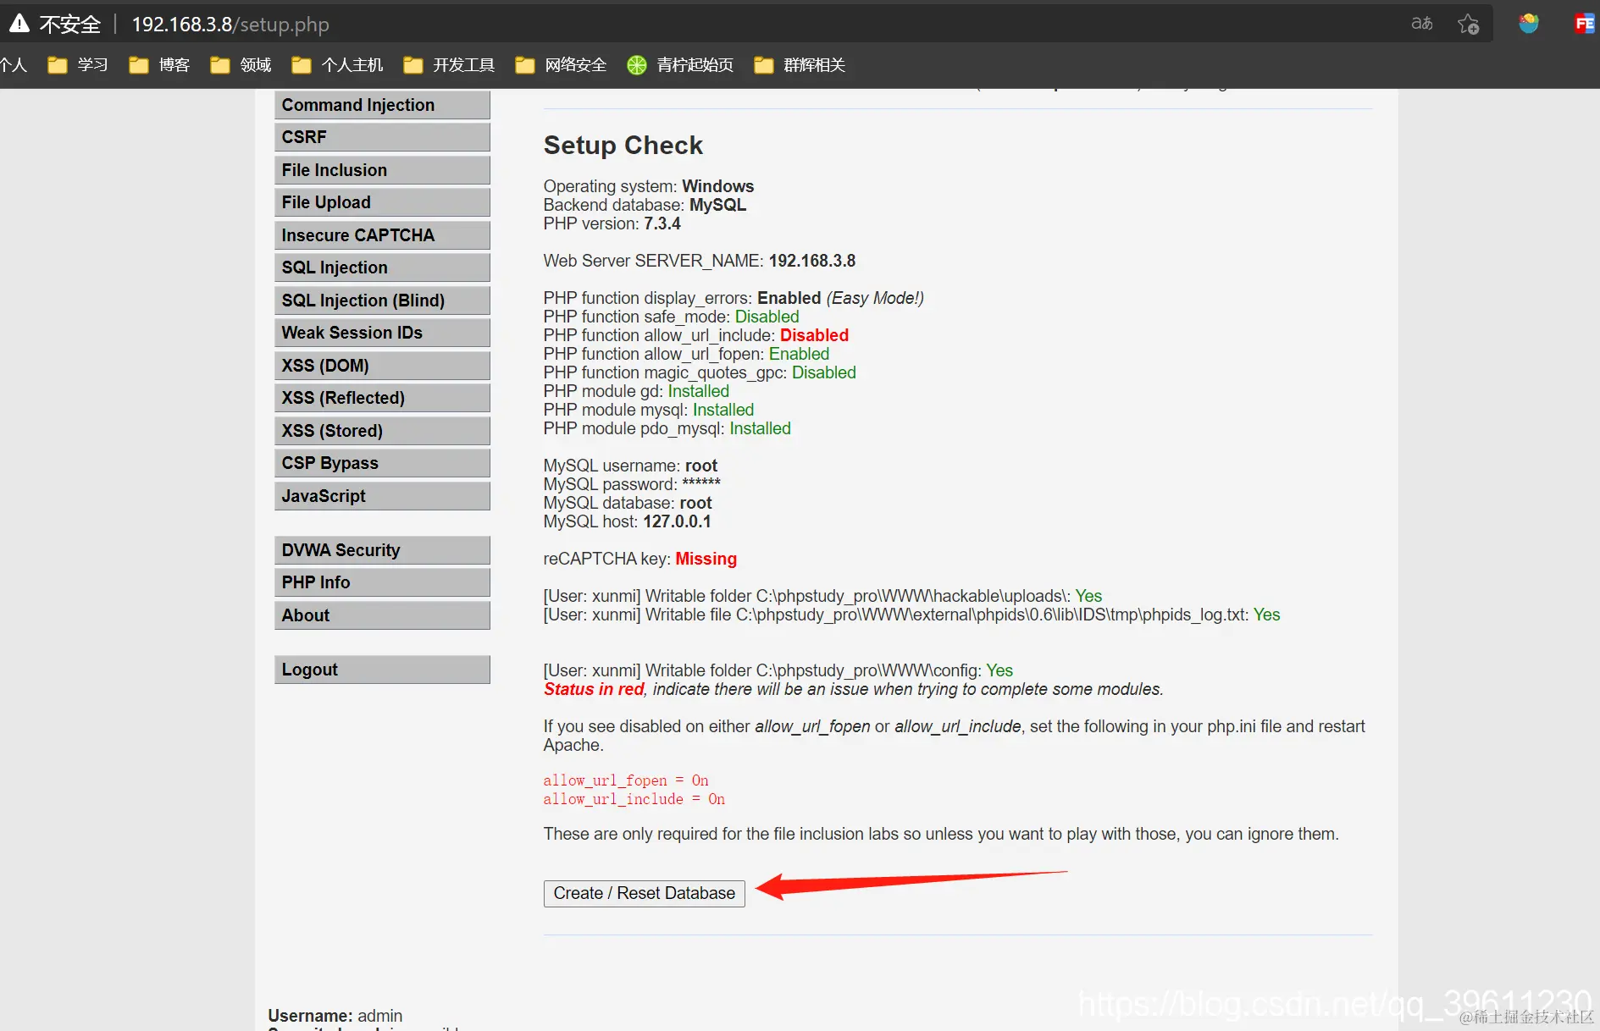Click the WWW\config writable folder line
The width and height of the screenshot is (1600, 1031).
click(778, 670)
